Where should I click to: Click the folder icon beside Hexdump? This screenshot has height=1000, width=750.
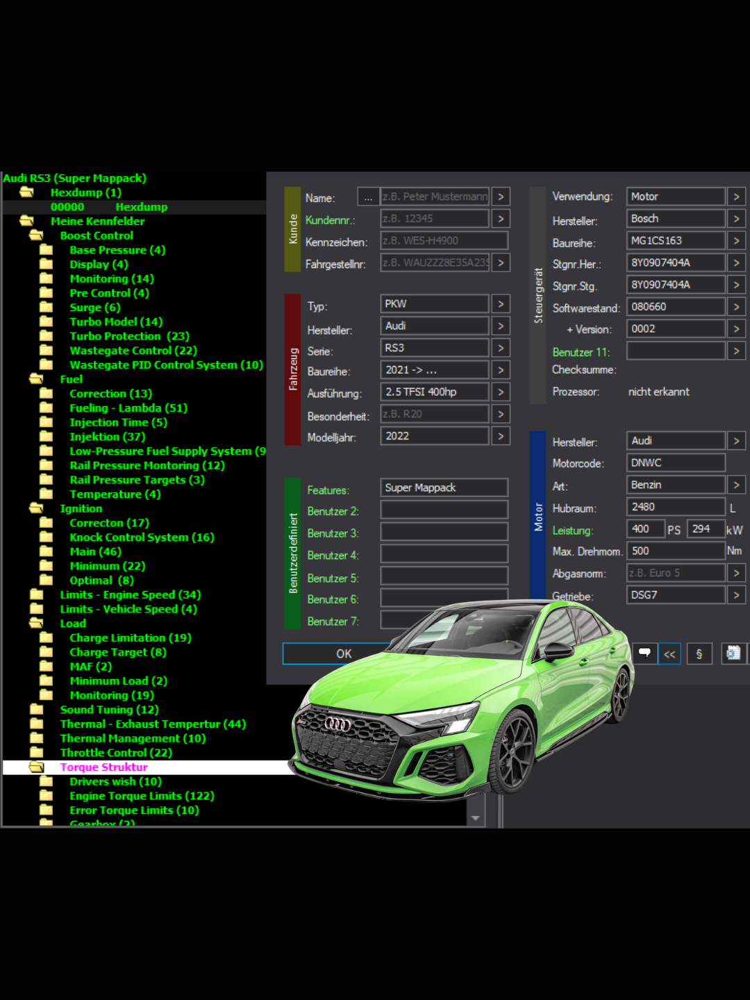[26, 192]
